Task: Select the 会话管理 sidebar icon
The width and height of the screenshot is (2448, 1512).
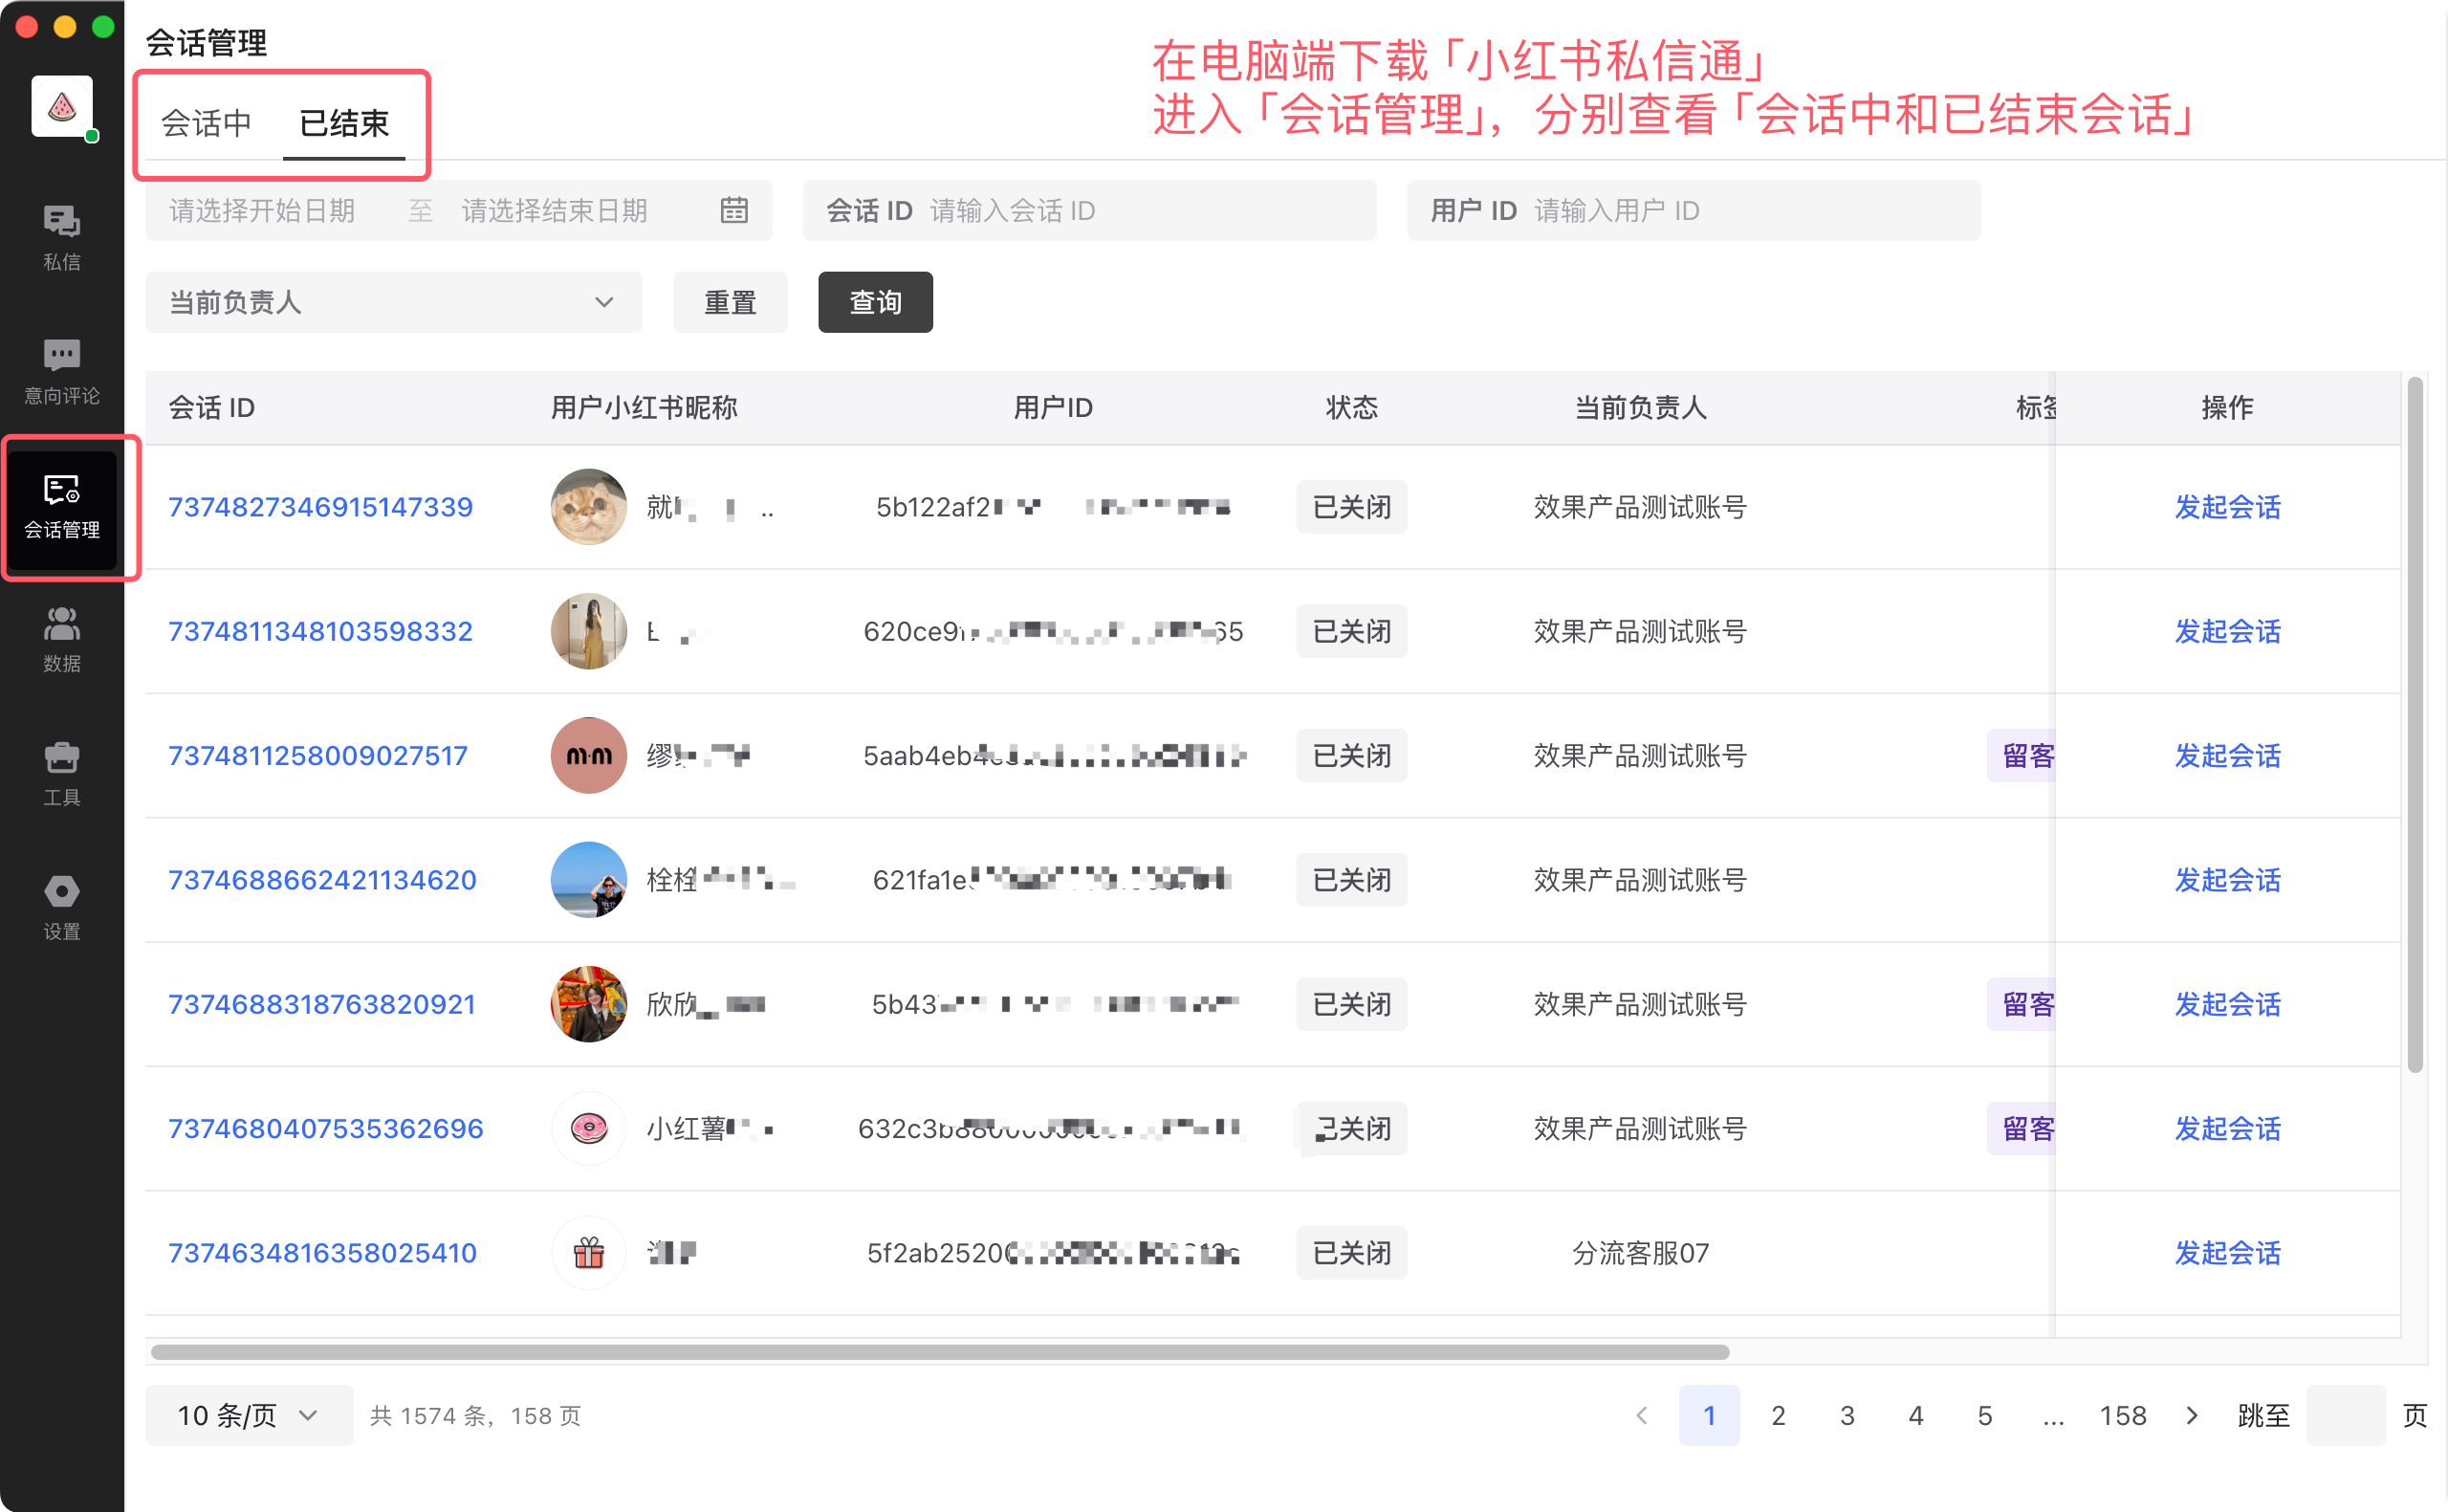Action: pyautogui.click(x=62, y=508)
